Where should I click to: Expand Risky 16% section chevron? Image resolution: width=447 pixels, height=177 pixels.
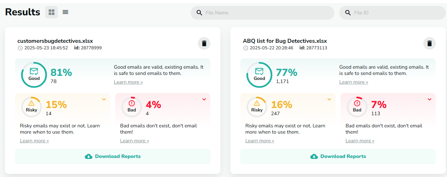point(329,99)
